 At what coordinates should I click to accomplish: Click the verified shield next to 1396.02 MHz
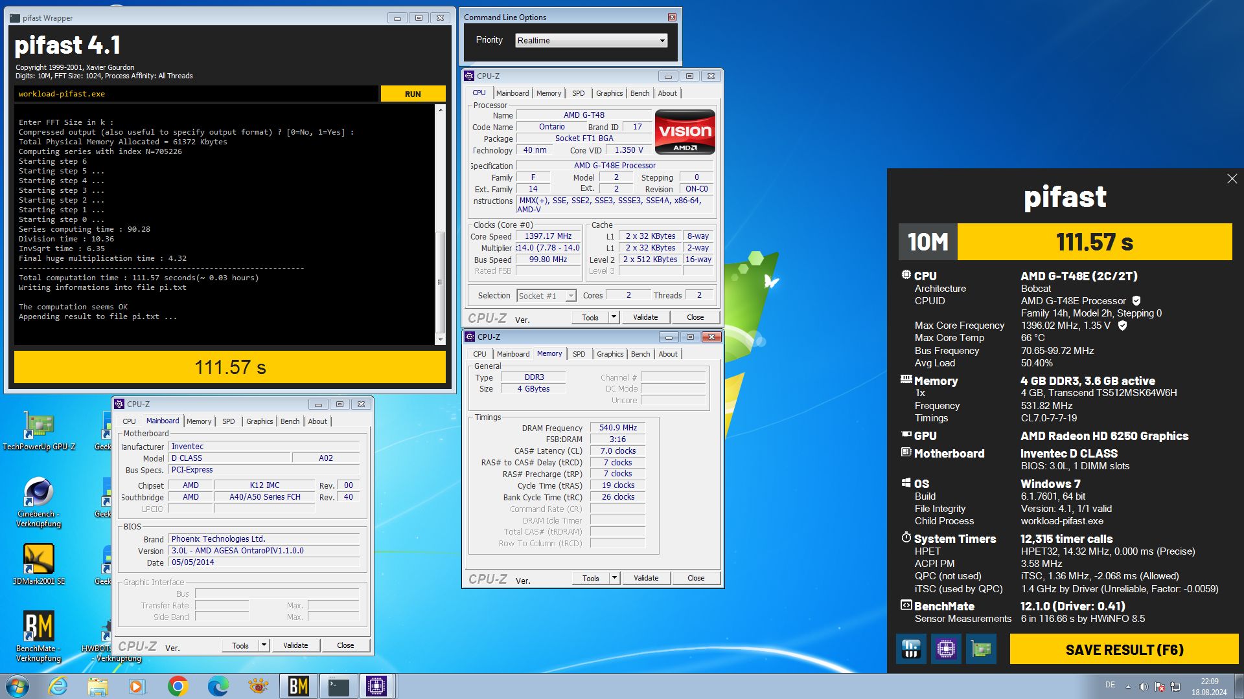(x=1122, y=326)
